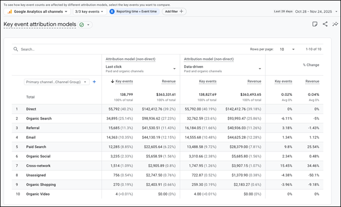Select the Direct channel row
This screenshot has width=341, height=207.
tap(167, 109)
